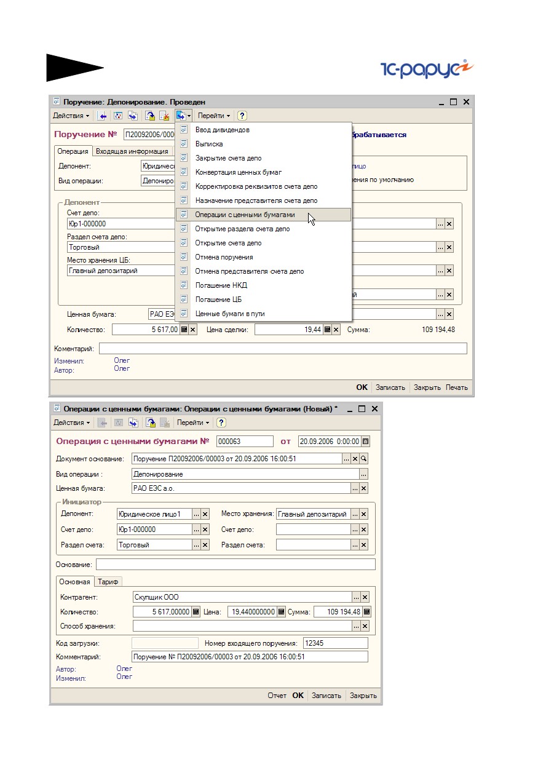This screenshot has width=538, height=762.
Task: Open selection for Контрагент Скупщик ООО
Action: (x=355, y=597)
